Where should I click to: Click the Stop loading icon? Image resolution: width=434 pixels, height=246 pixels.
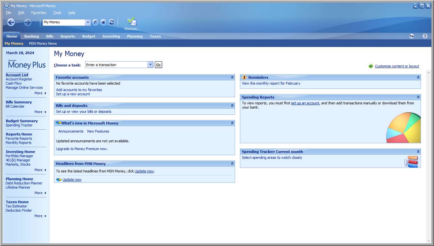103,22
